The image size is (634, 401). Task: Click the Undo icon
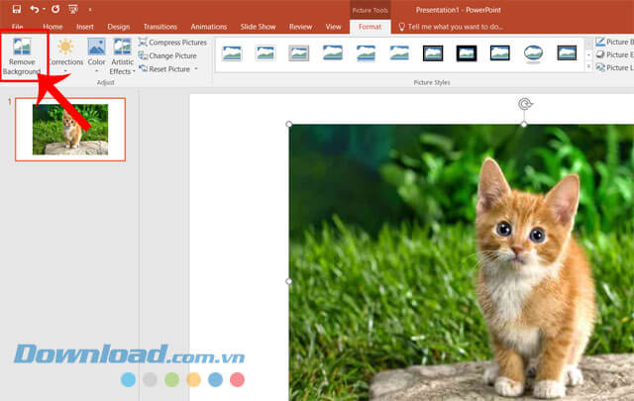(35, 9)
